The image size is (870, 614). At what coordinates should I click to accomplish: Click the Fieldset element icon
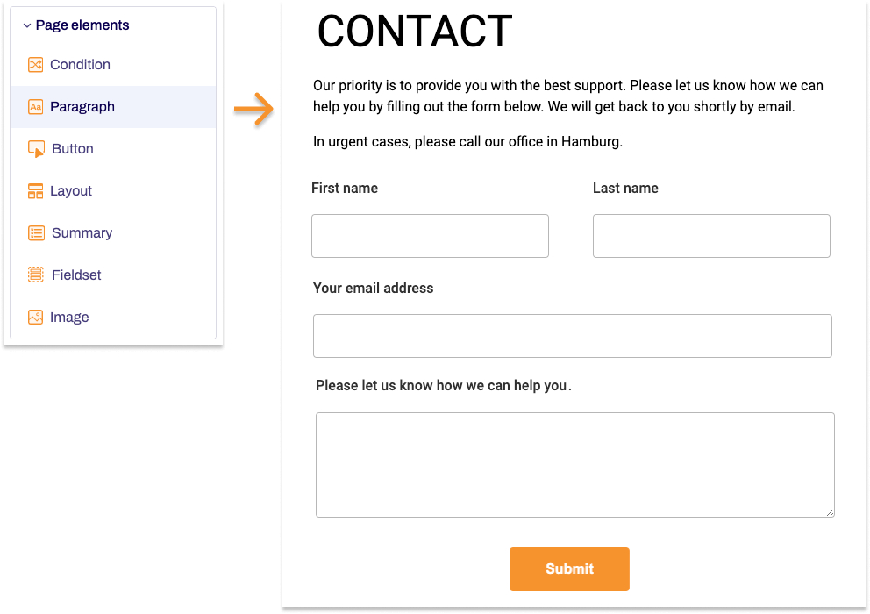[x=35, y=275]
